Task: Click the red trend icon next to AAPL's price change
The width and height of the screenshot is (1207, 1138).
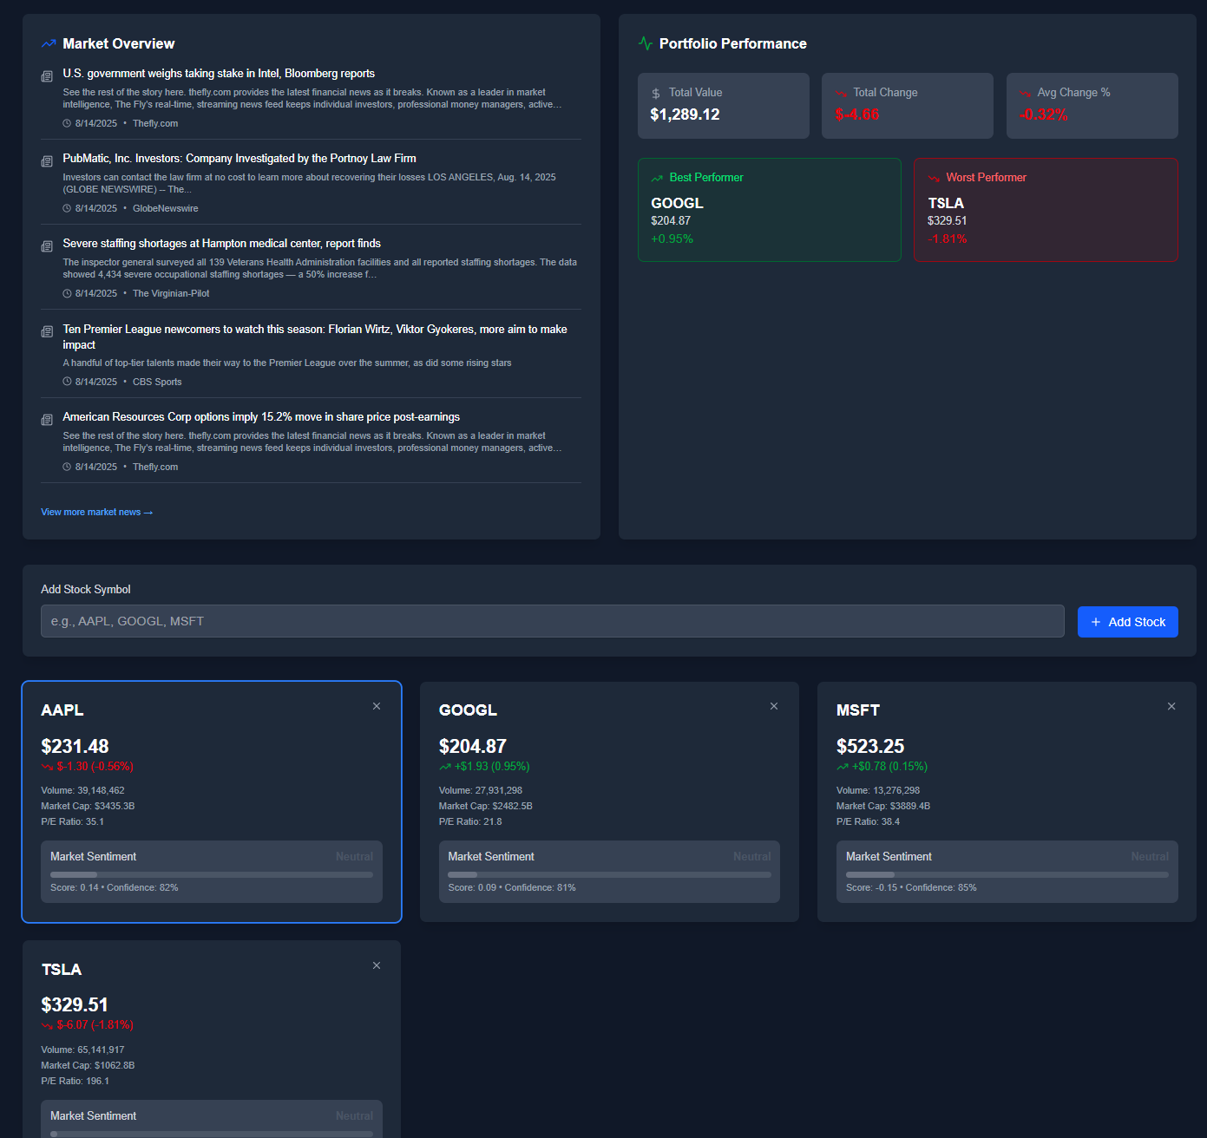Action: (46, 767)
